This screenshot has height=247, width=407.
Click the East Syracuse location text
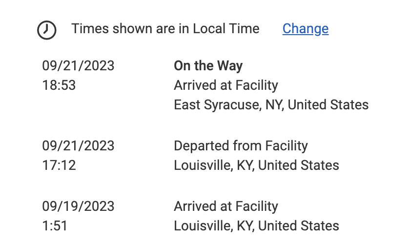(271, 104)
